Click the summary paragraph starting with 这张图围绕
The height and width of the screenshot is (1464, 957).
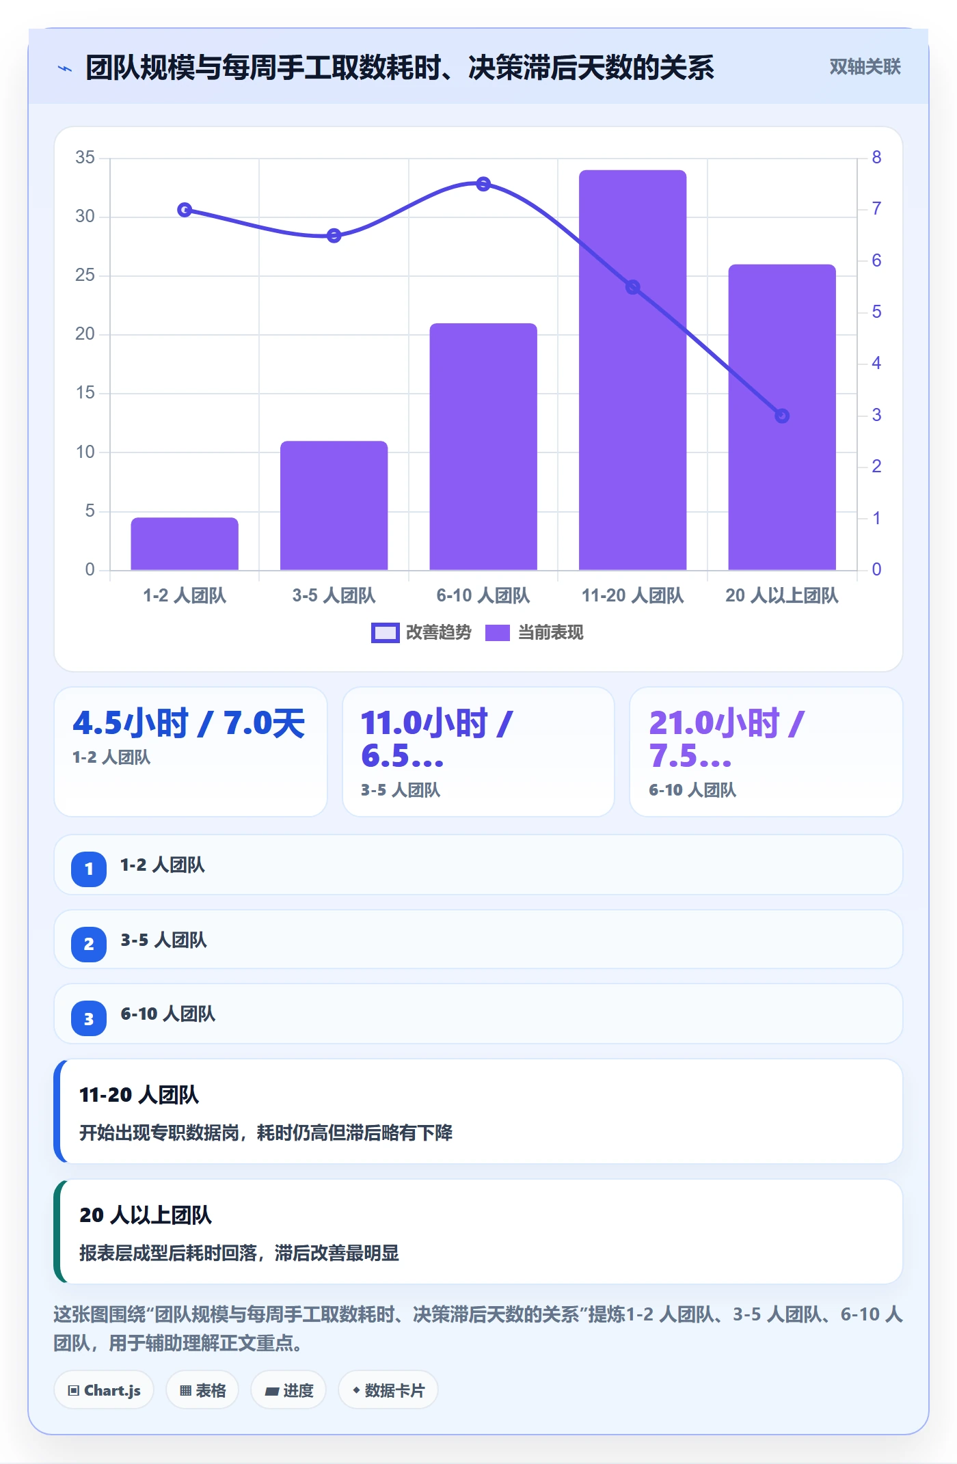478,1328
